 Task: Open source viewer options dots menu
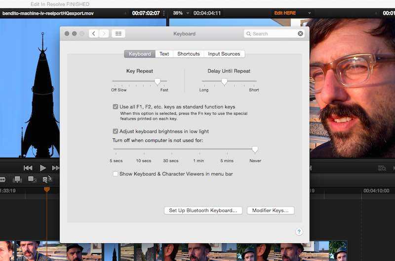164,13
